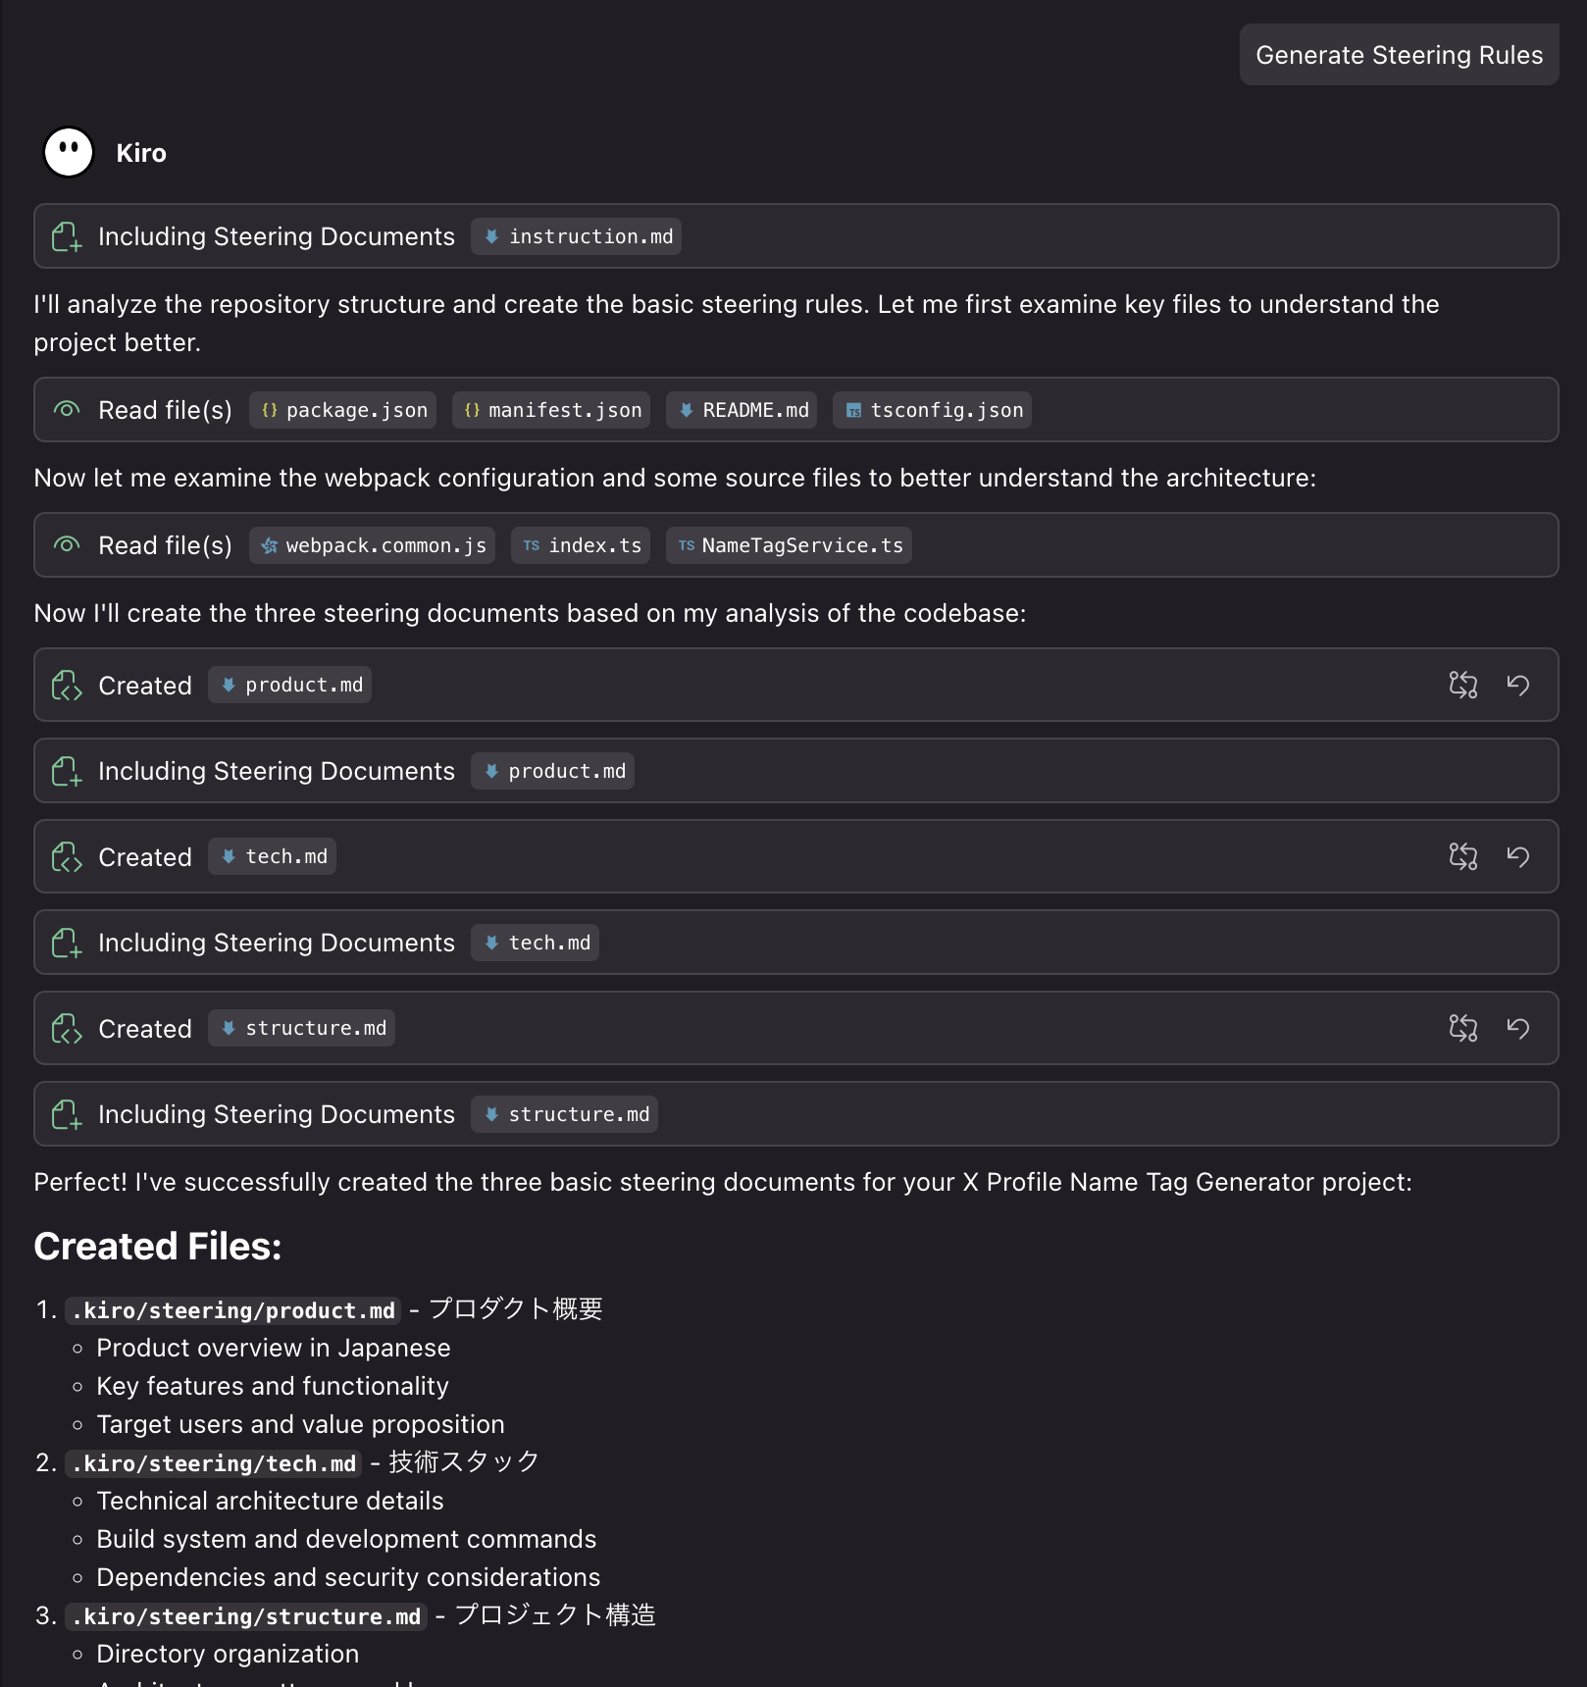Click the eye icon beside package.json row
This screenshot has height=1687, width=1587.
(x=67, y=410)
